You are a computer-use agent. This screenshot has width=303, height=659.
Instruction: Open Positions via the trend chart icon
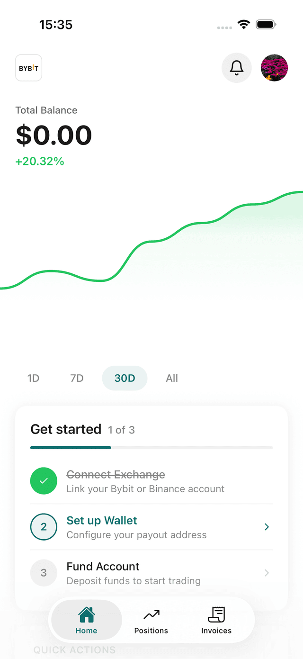pyautogui.click(x=151, y=614)
